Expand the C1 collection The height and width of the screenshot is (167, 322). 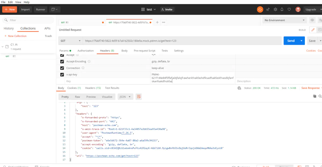click(3, 47)
